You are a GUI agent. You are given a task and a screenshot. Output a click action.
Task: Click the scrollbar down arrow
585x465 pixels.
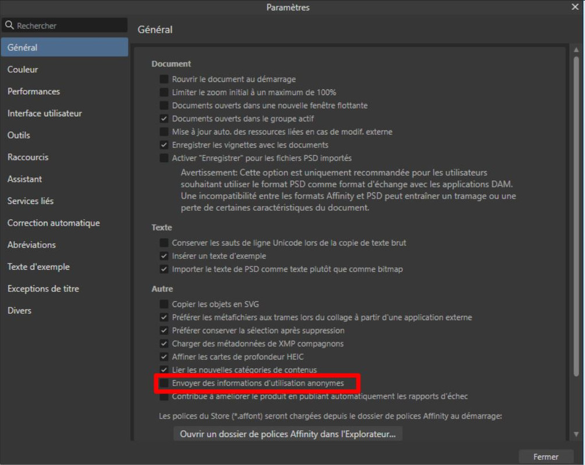coord(576,434)
